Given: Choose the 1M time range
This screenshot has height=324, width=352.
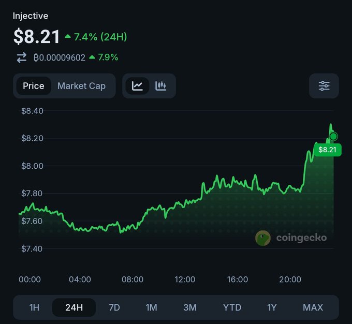Looking at the screenshot, I should [x=151, y=307].
